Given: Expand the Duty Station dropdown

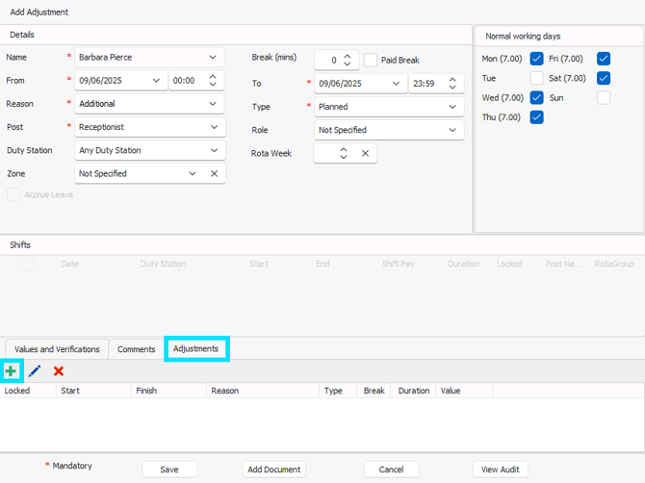Looking at the screenshot, I should 214,150.
